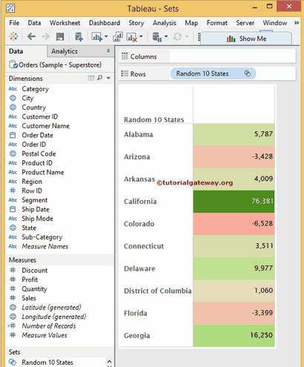Click the dark green California 76,381 cell
This screenshot has width=304, height=367.
pos(234,201)
